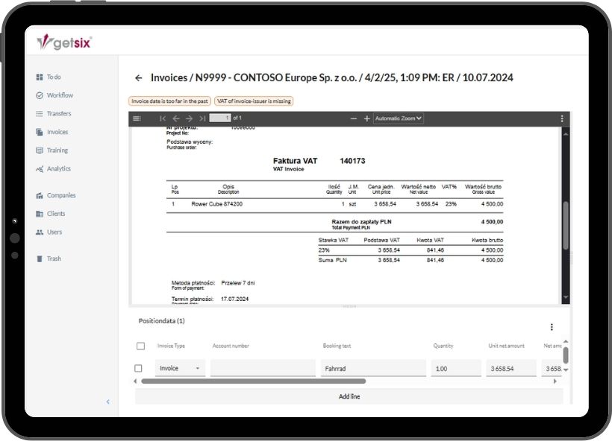Jump to last PDF page

202,118
